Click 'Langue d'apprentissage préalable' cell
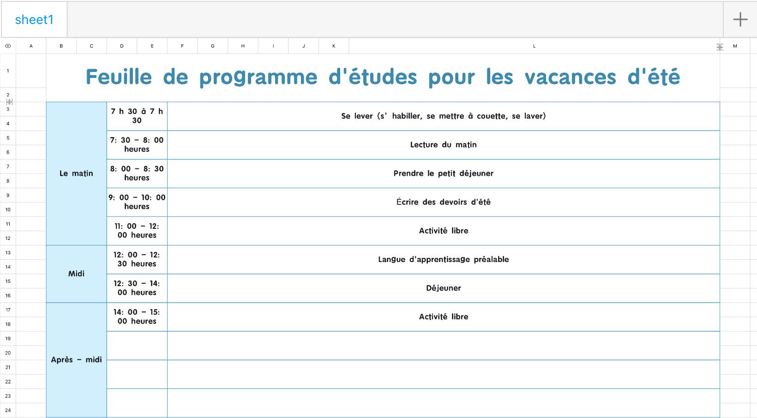Image resolution: width=757 pixels, height=418 pixels. coord(444,260)
